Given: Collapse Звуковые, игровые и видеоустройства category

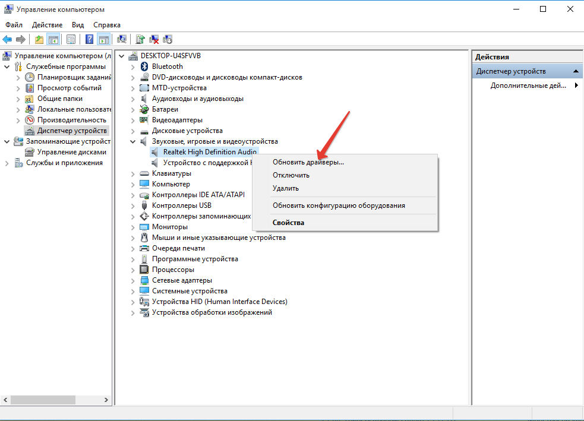Looking at the screenshot, I should [x=133, y=141].
